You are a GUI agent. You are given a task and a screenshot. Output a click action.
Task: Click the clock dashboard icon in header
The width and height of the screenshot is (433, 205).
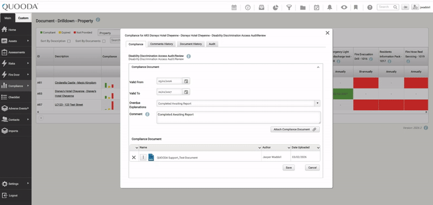(248, 8)
